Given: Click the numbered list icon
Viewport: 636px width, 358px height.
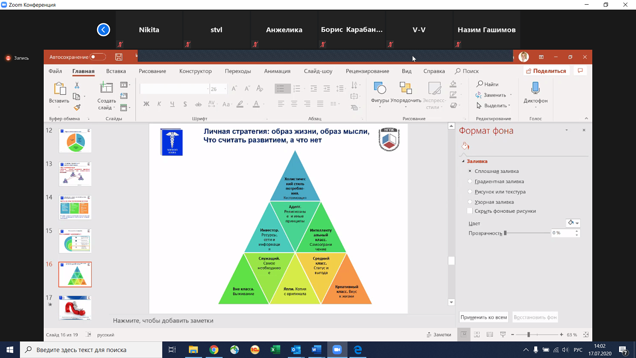Looking at the screenshot, I should (296, 88).
